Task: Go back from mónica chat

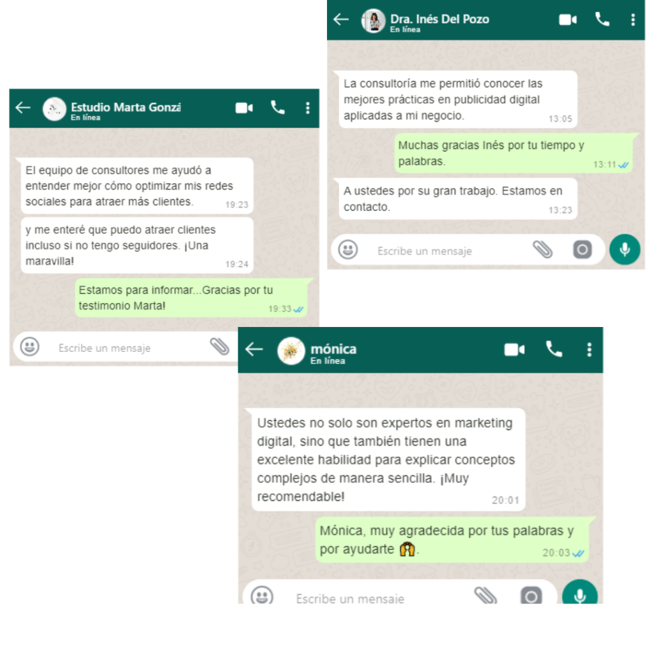Action: click(x=254, y=349)
